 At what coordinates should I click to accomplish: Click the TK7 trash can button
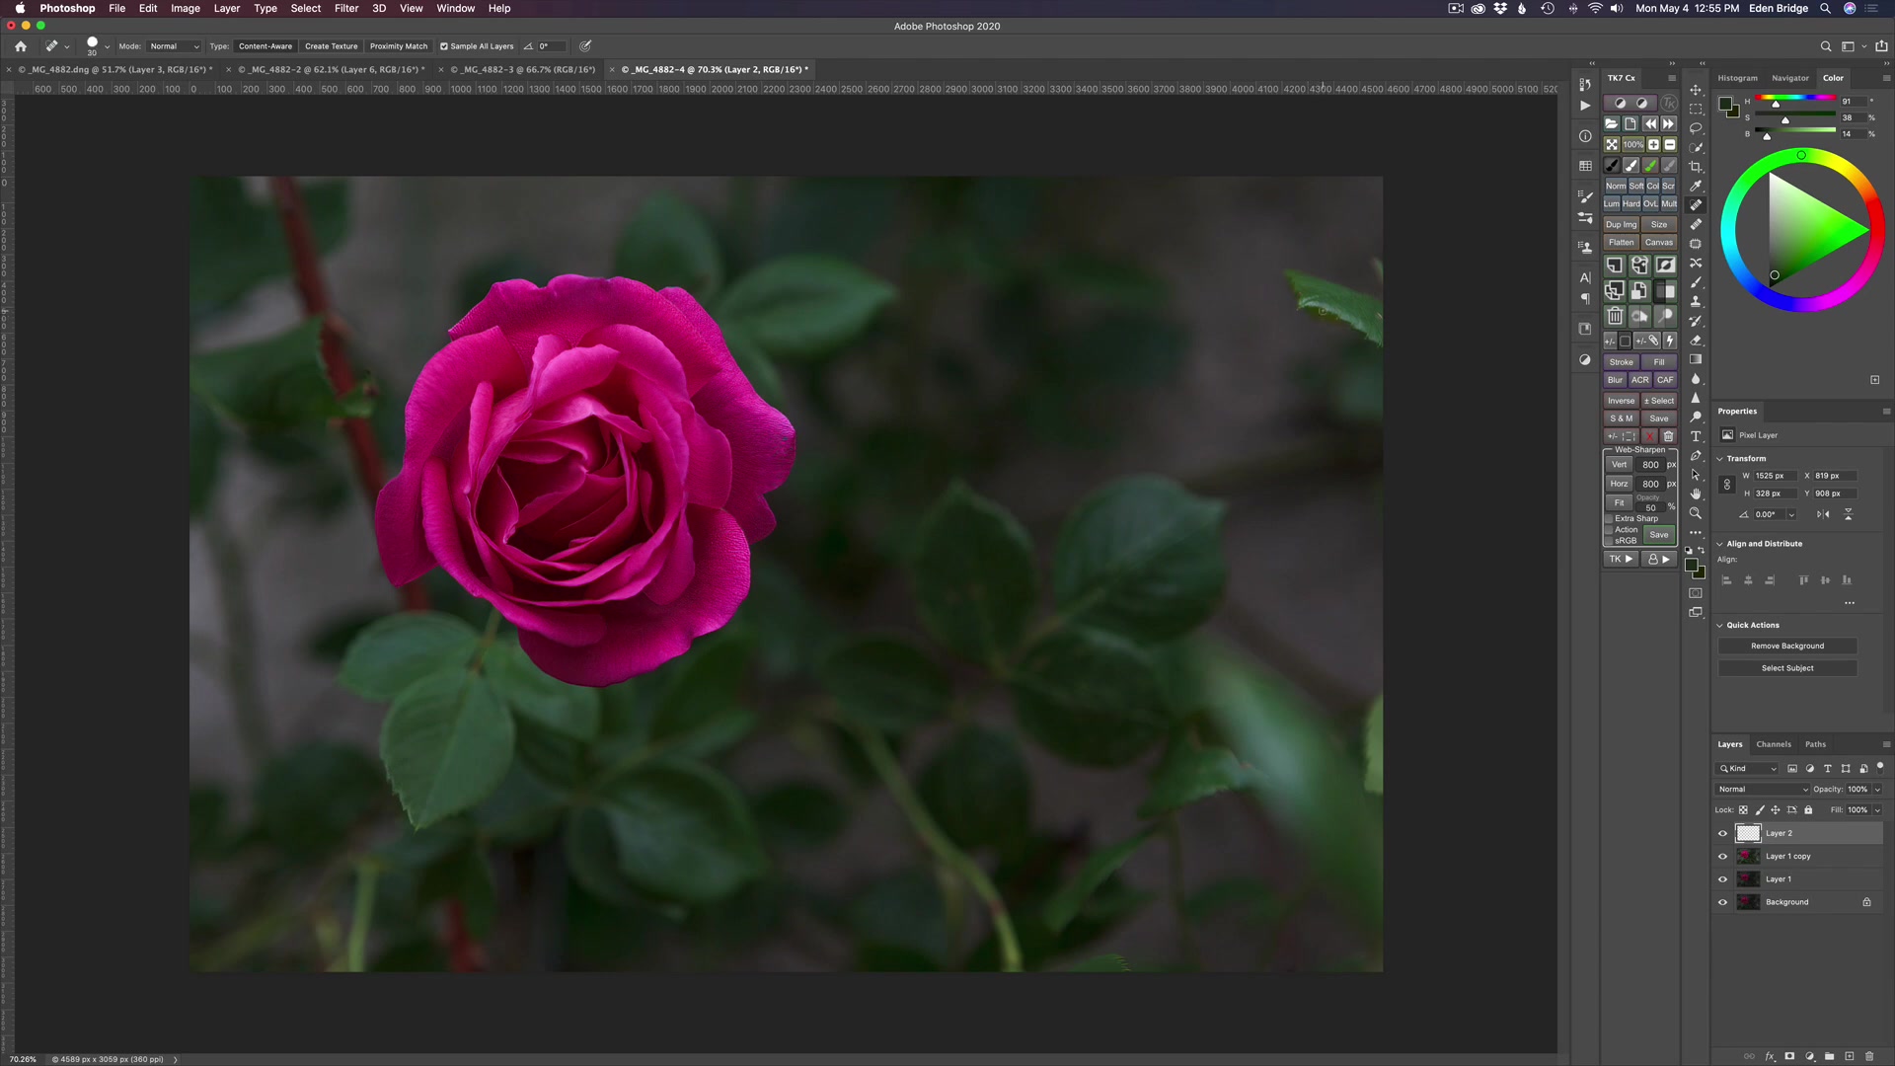[x=1615, y=316]
